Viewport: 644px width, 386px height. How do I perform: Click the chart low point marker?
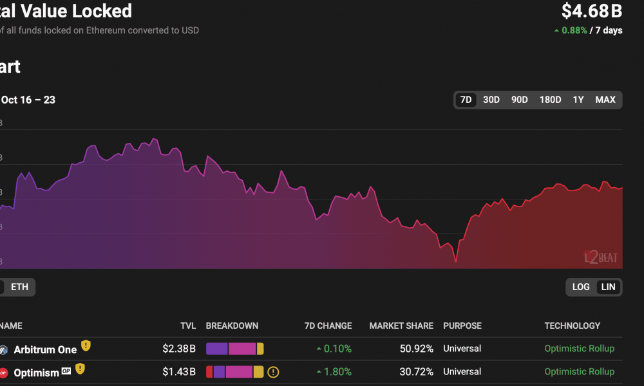pyautogui.click(x=456, y=261)
